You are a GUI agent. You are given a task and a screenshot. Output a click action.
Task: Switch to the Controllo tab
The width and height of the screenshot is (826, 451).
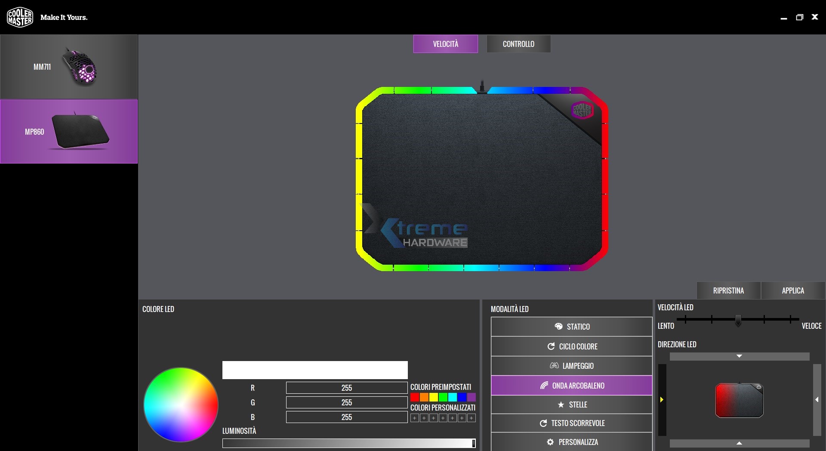coord(518,43)
